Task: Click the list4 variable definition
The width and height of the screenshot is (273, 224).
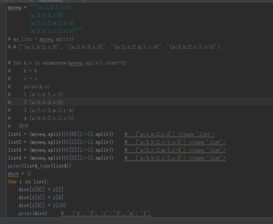Action: 14,158
